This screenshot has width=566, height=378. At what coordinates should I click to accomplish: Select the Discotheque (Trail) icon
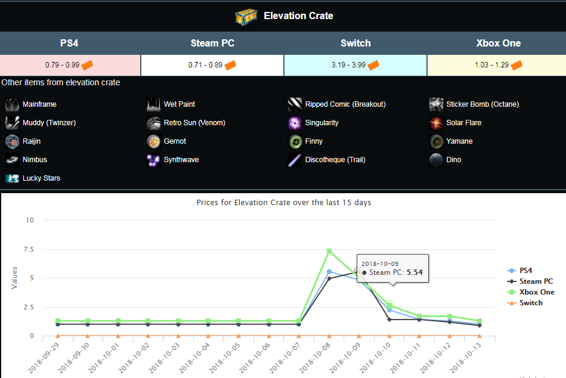(295, 160)
